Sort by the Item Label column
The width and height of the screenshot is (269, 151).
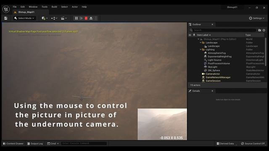pyautogui.click(x=203, y=35)
